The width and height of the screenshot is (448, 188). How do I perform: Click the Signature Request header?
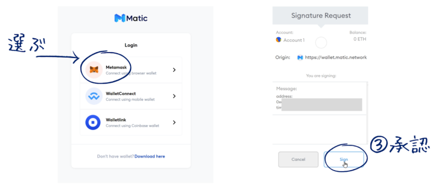click(321, 16)
